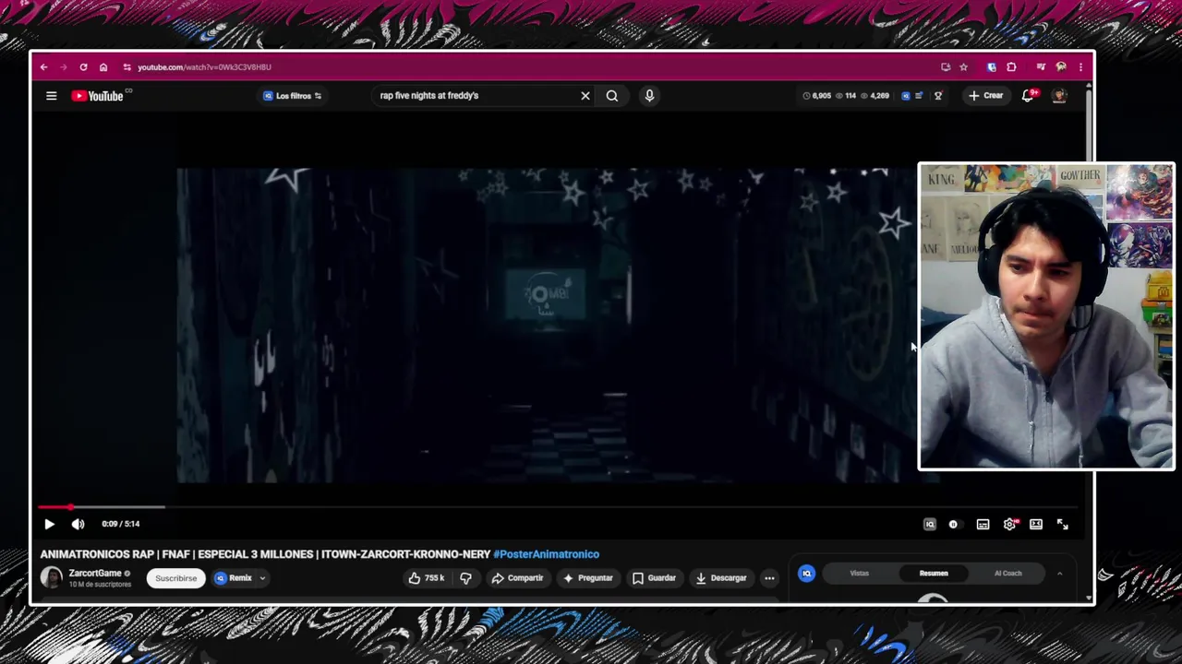Dislike the video
Image resolution: width=1182 pixels, height=664 pixels.
465,578
